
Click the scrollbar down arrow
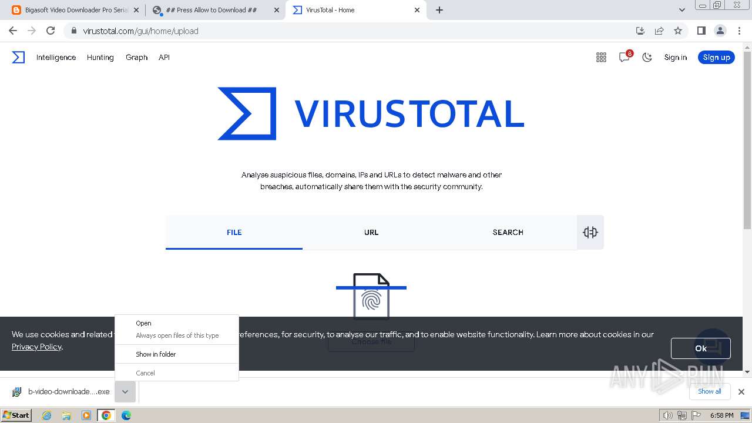coord(747,371)
